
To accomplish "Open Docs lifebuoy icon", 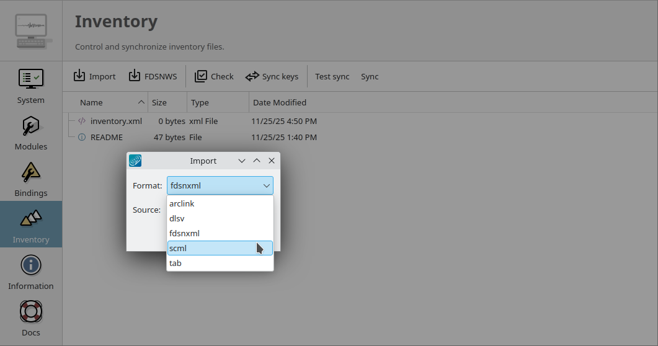I will pyautogui.click(x=30, y=317).
